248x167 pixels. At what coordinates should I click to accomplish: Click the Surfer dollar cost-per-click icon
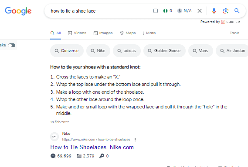[x=180, y=11]
